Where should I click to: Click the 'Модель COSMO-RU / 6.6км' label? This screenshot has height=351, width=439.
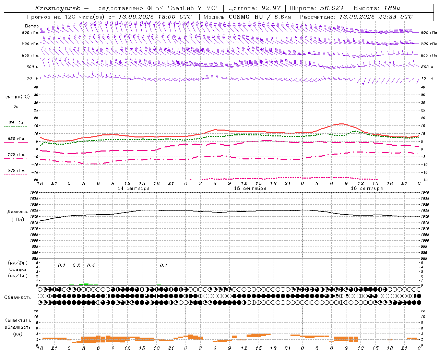[247, 17]
